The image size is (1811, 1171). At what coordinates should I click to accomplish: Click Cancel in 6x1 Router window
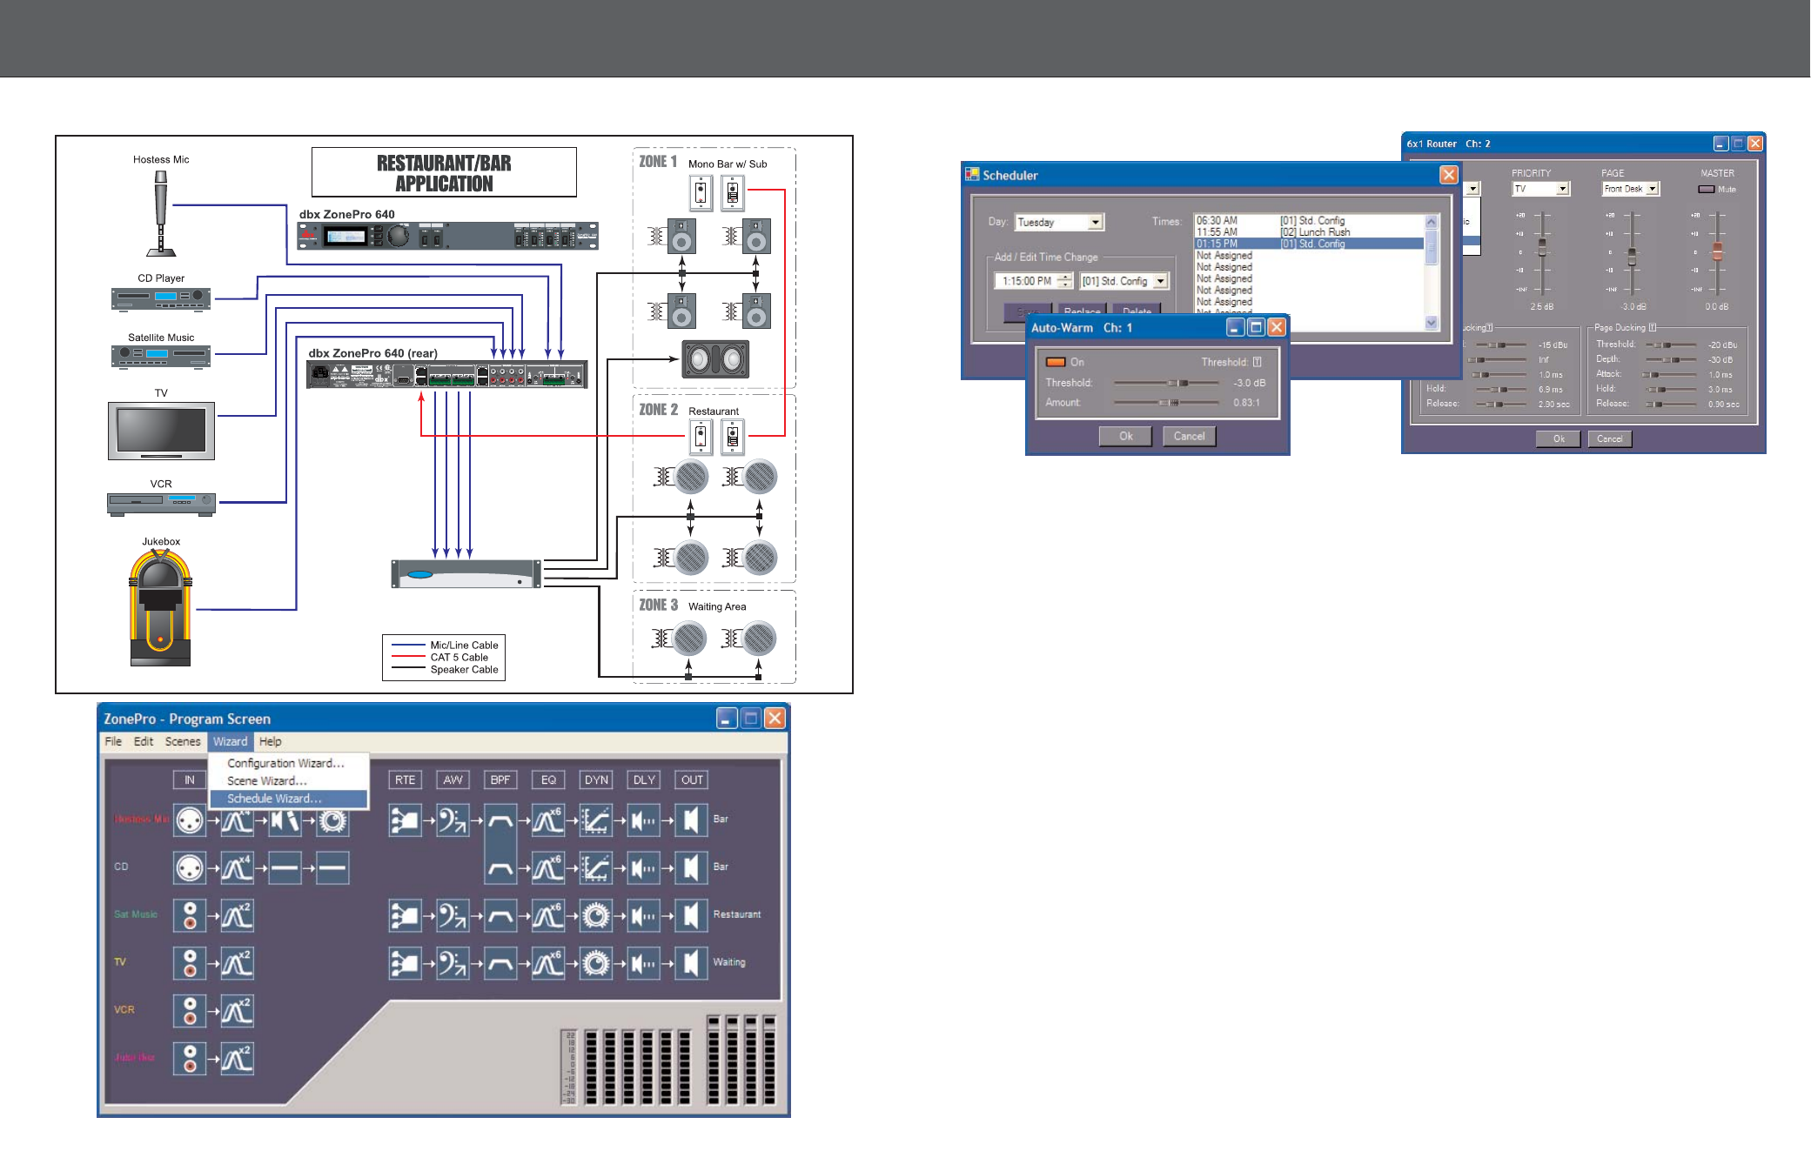coord(1609,439)
